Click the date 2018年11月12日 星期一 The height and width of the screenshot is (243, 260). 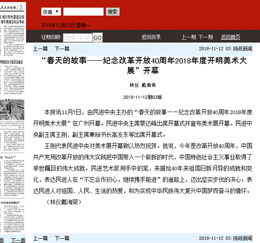pos(65,25)
